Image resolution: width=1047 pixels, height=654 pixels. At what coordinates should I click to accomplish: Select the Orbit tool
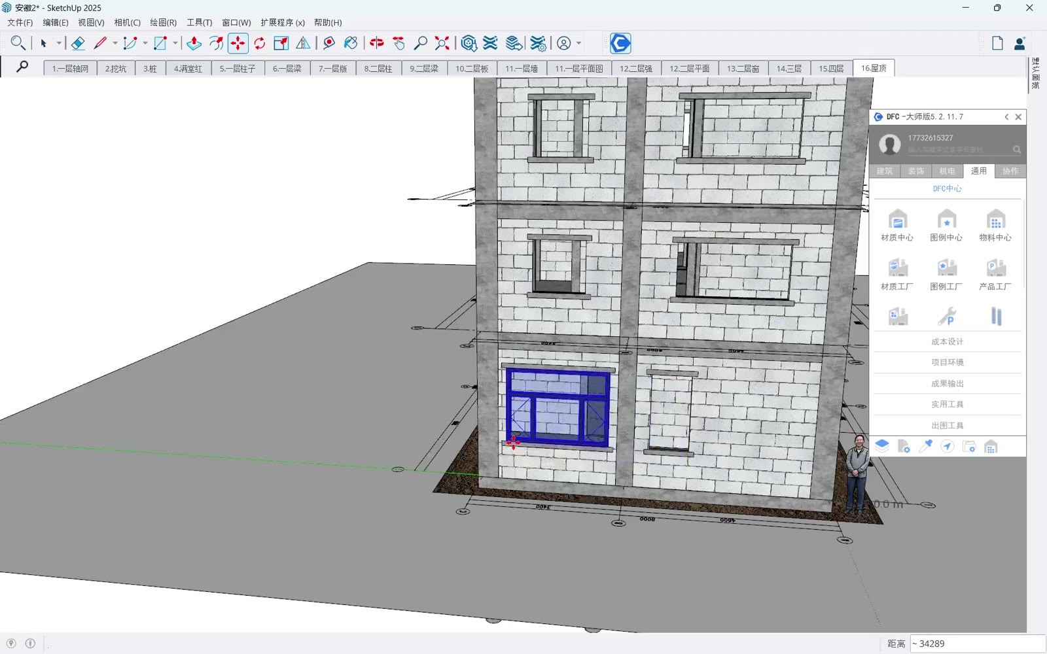click(x=377, y=43)
